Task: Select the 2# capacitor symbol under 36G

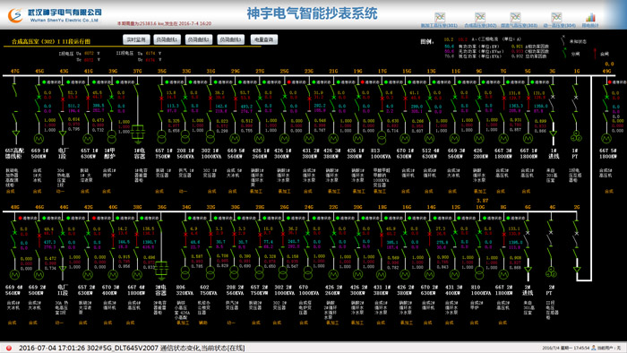Action: tap(161, 270)
